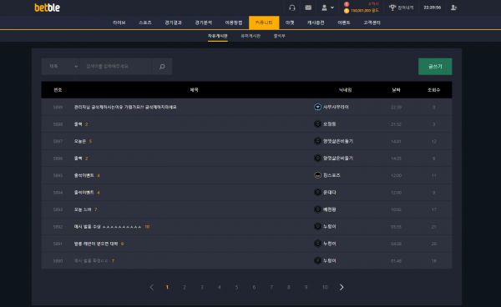Open the 출석이벤트 post numbered 5895
The height and width of the screenshot is (307, 501).
(84, 175)
